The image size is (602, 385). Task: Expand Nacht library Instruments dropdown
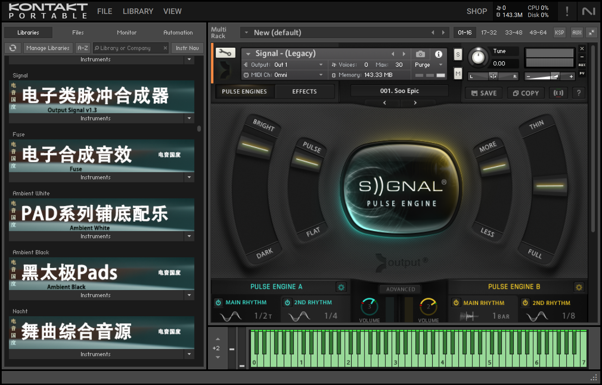pos(189,354)
